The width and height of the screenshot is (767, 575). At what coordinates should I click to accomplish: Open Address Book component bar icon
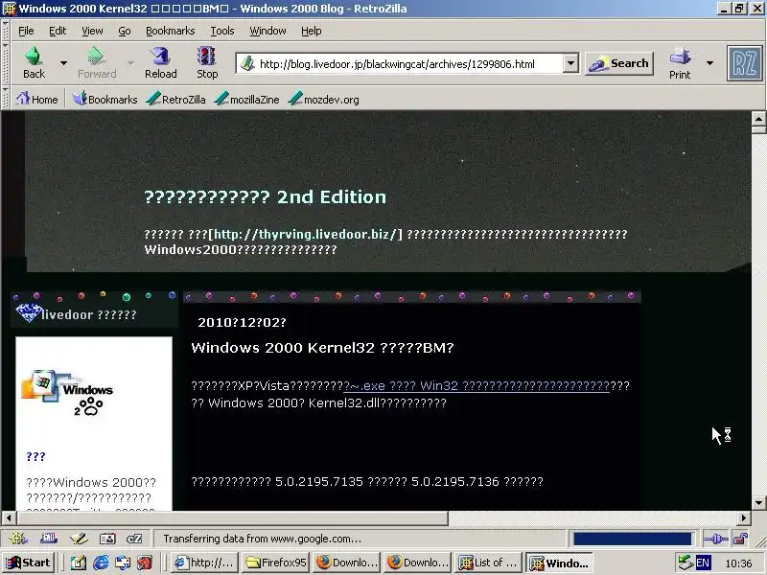point(107,539)
